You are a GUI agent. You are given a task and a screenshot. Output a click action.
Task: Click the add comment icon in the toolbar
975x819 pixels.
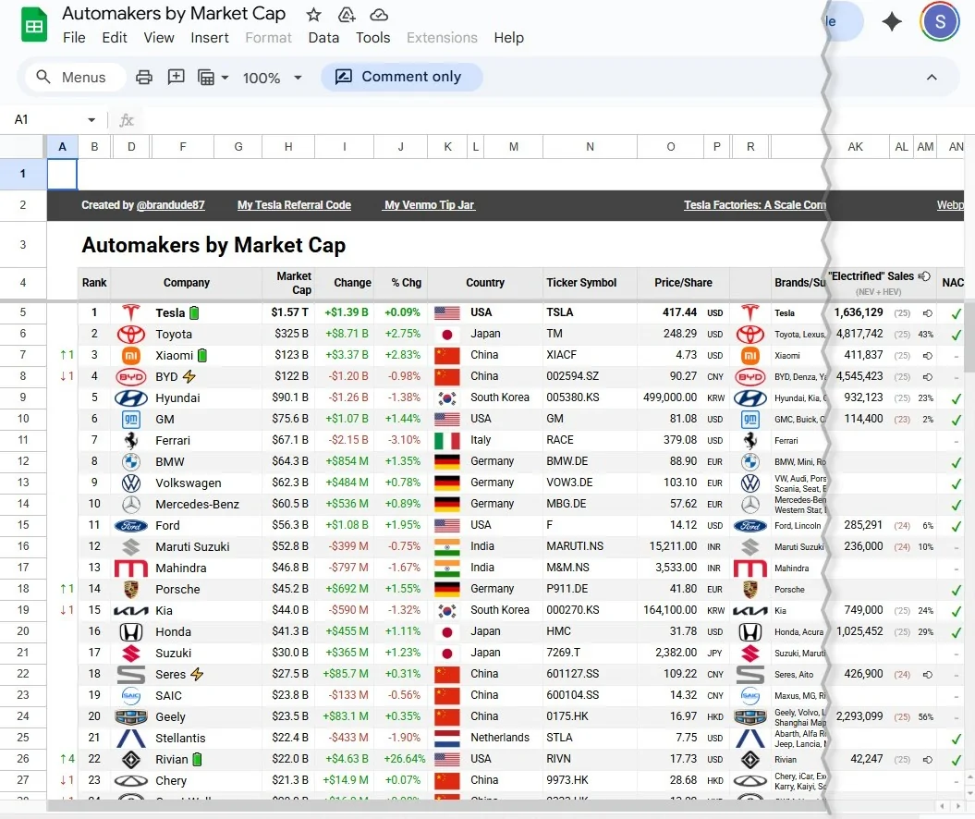tap(176, 77)
